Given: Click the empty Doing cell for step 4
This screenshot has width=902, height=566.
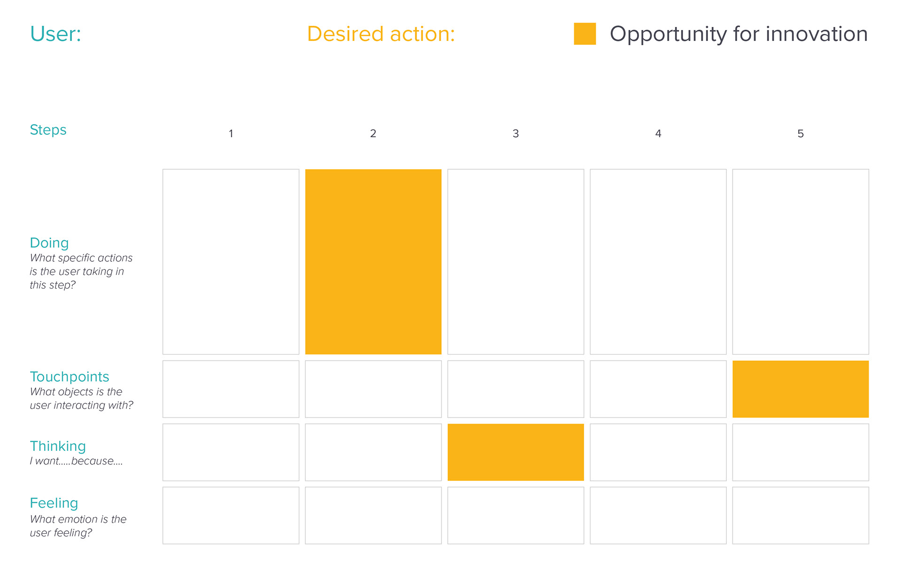Looking at the screenshot, I should tap(658, 262).
